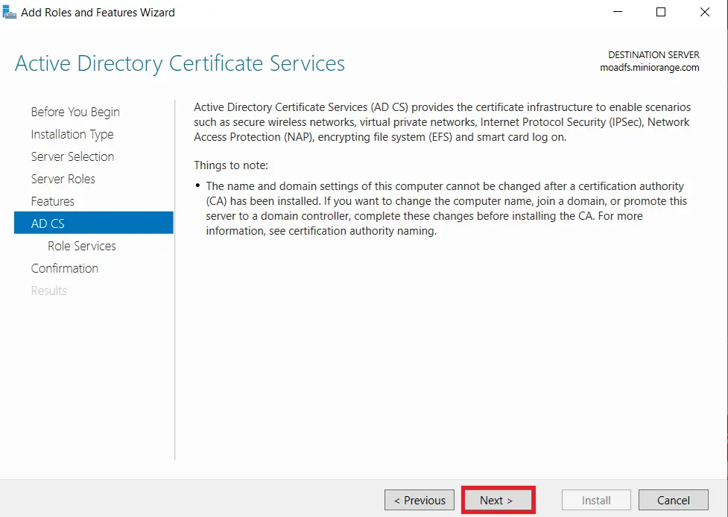Select the Installation Type step

pos(72,134)
